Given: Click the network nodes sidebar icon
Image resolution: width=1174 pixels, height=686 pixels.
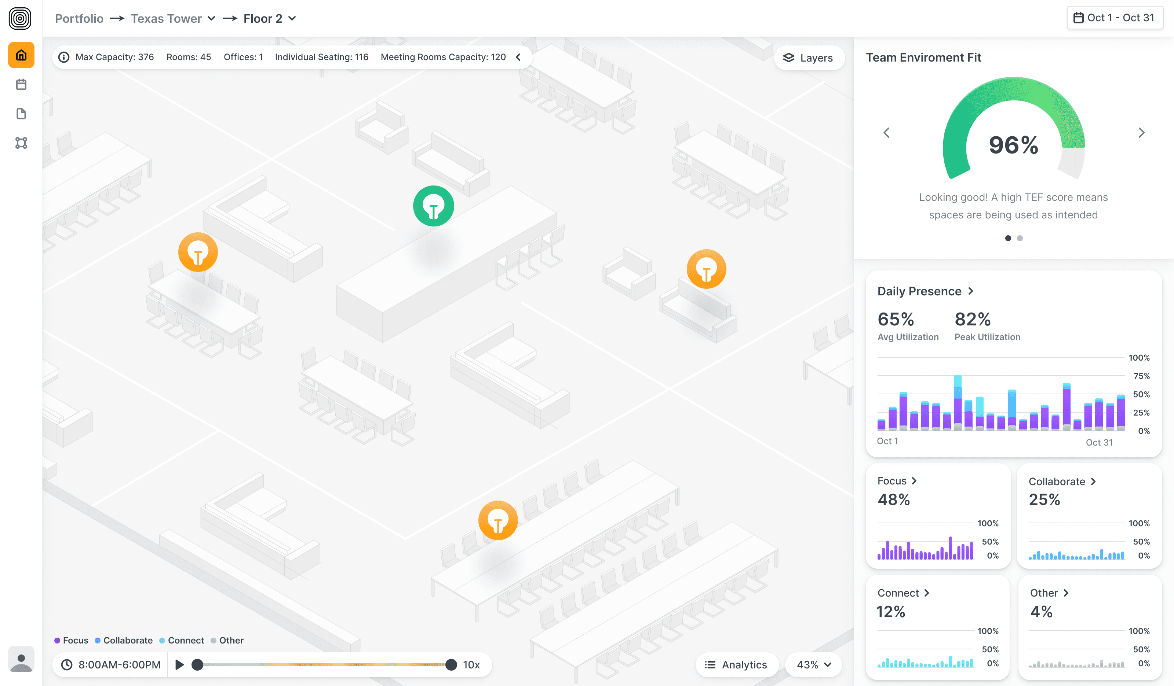Looking at the screenshot, I should pyautogui.click(x=21, y=143).
